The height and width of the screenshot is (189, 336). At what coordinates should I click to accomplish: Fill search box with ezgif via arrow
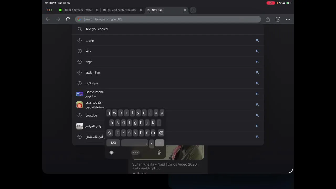pyautogui.click(x=257, y=62)
